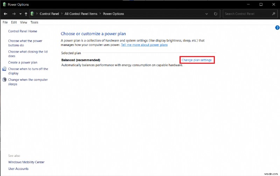Open recent locations dropdown arrow

pos(20,14)
